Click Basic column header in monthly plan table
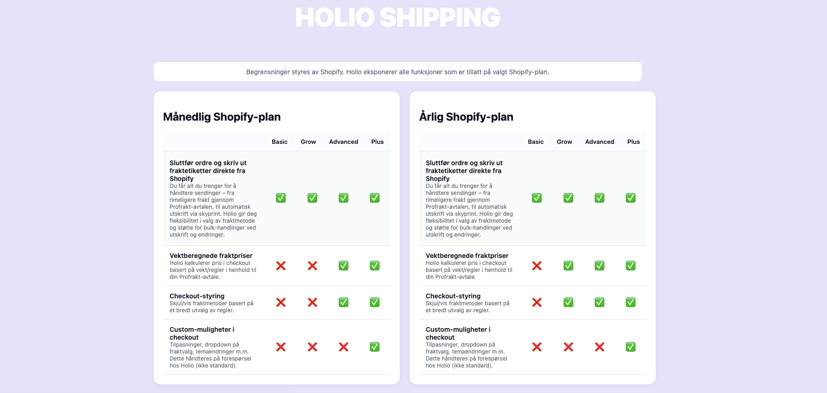 pos(280,142)
